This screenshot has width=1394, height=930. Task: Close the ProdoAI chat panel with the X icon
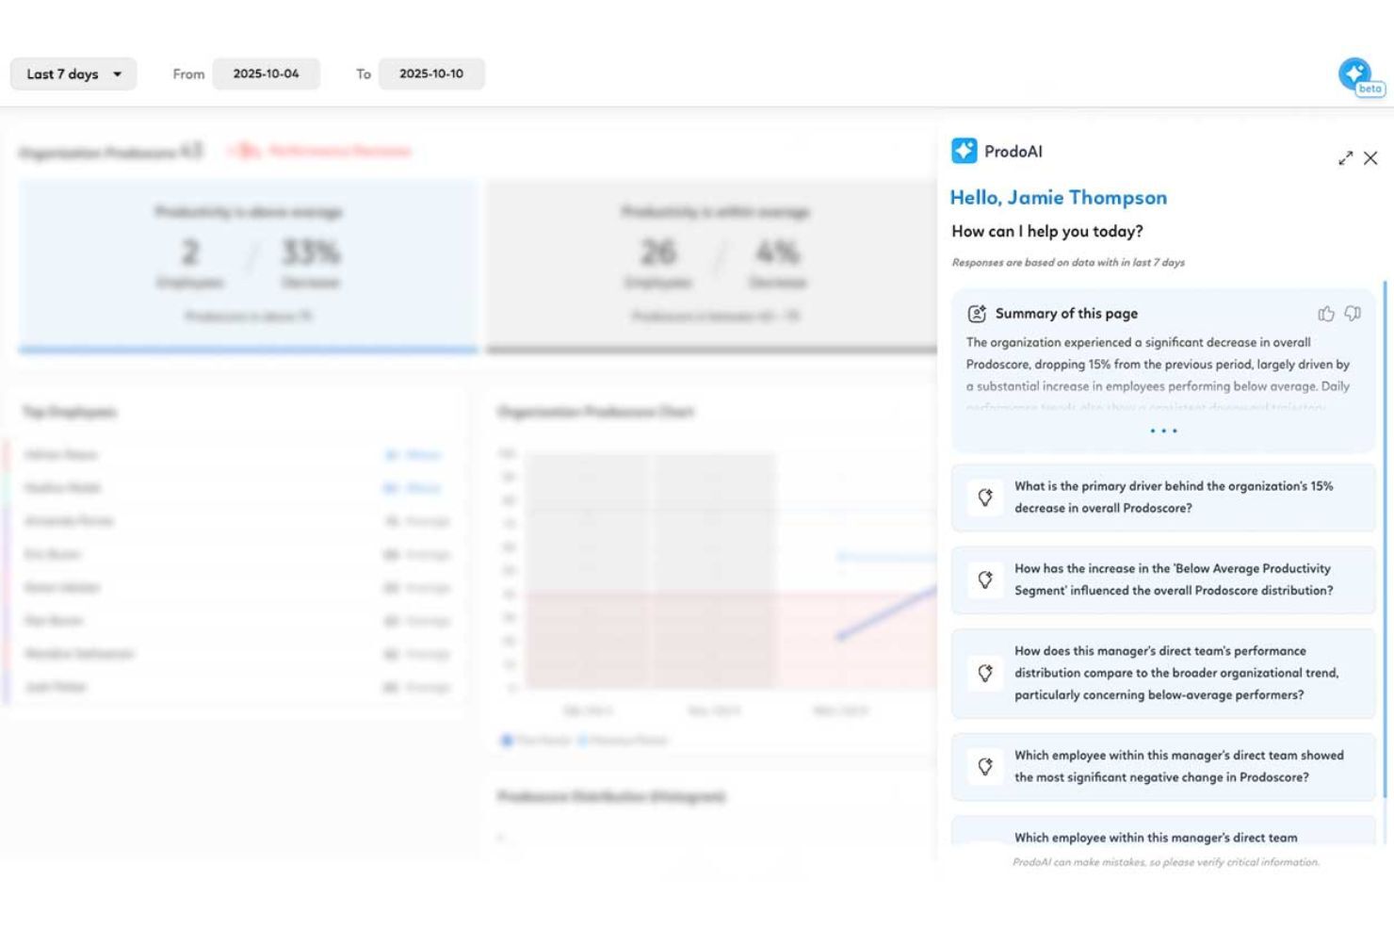coord(1370,158)
